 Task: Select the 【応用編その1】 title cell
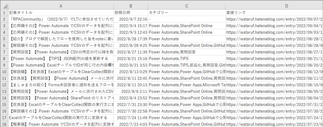(x=61, y=32)
